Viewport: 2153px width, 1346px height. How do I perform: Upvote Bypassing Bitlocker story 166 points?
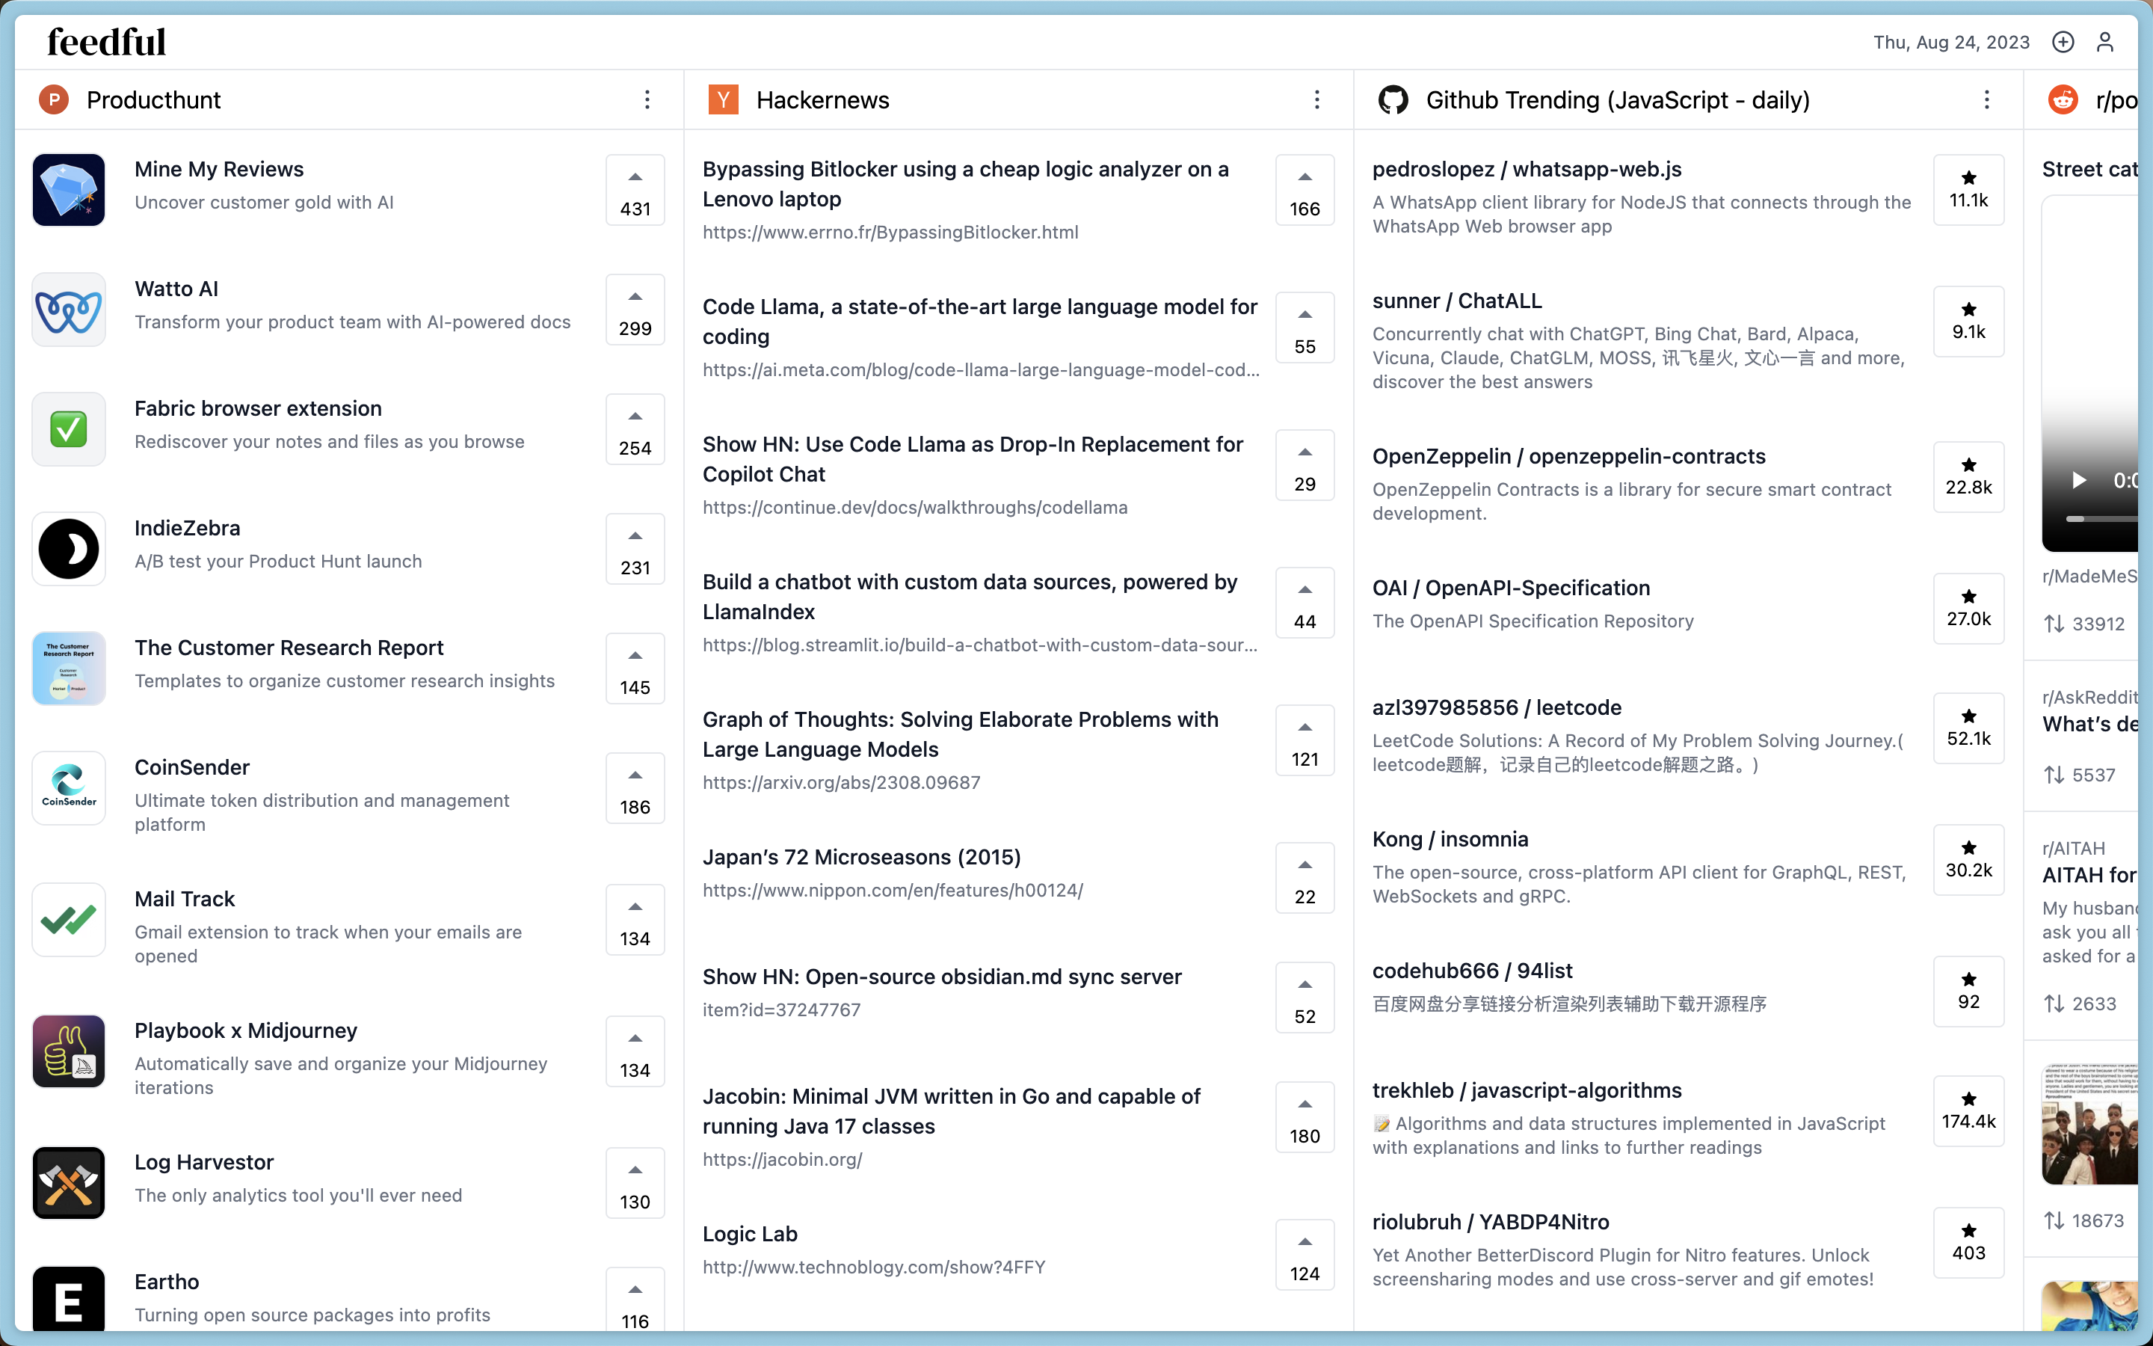click(x=1305, y=191)
